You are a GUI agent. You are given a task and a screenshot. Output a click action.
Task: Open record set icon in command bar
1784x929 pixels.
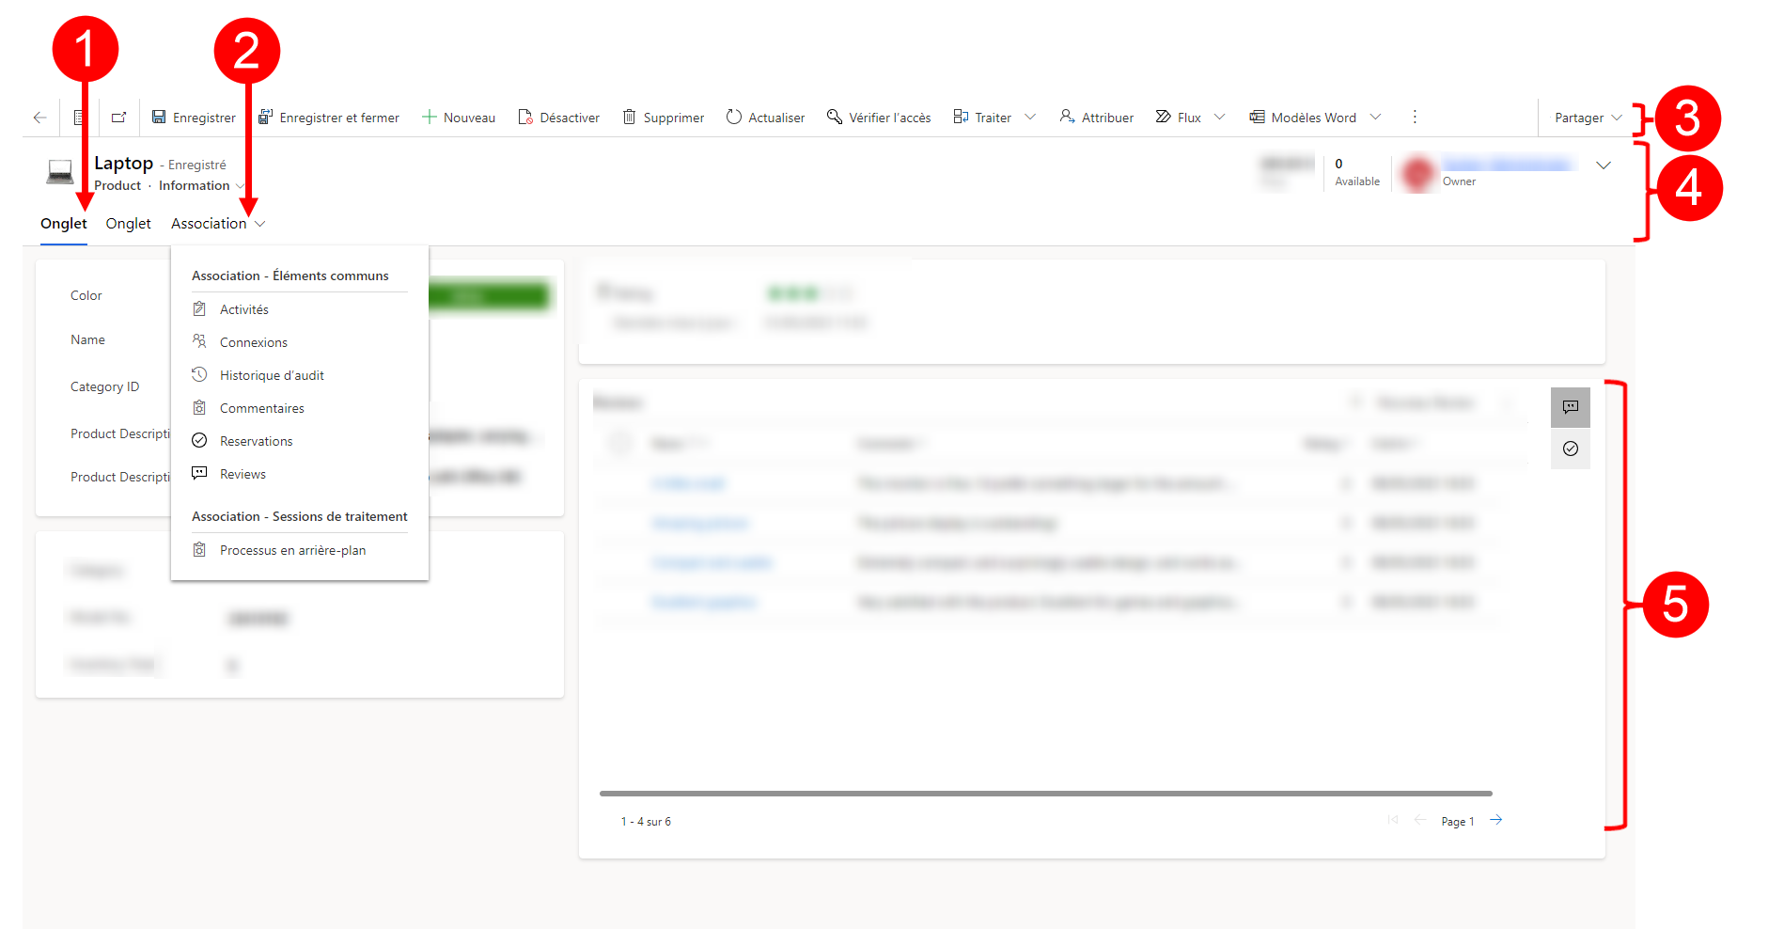[x=79, y=118]
